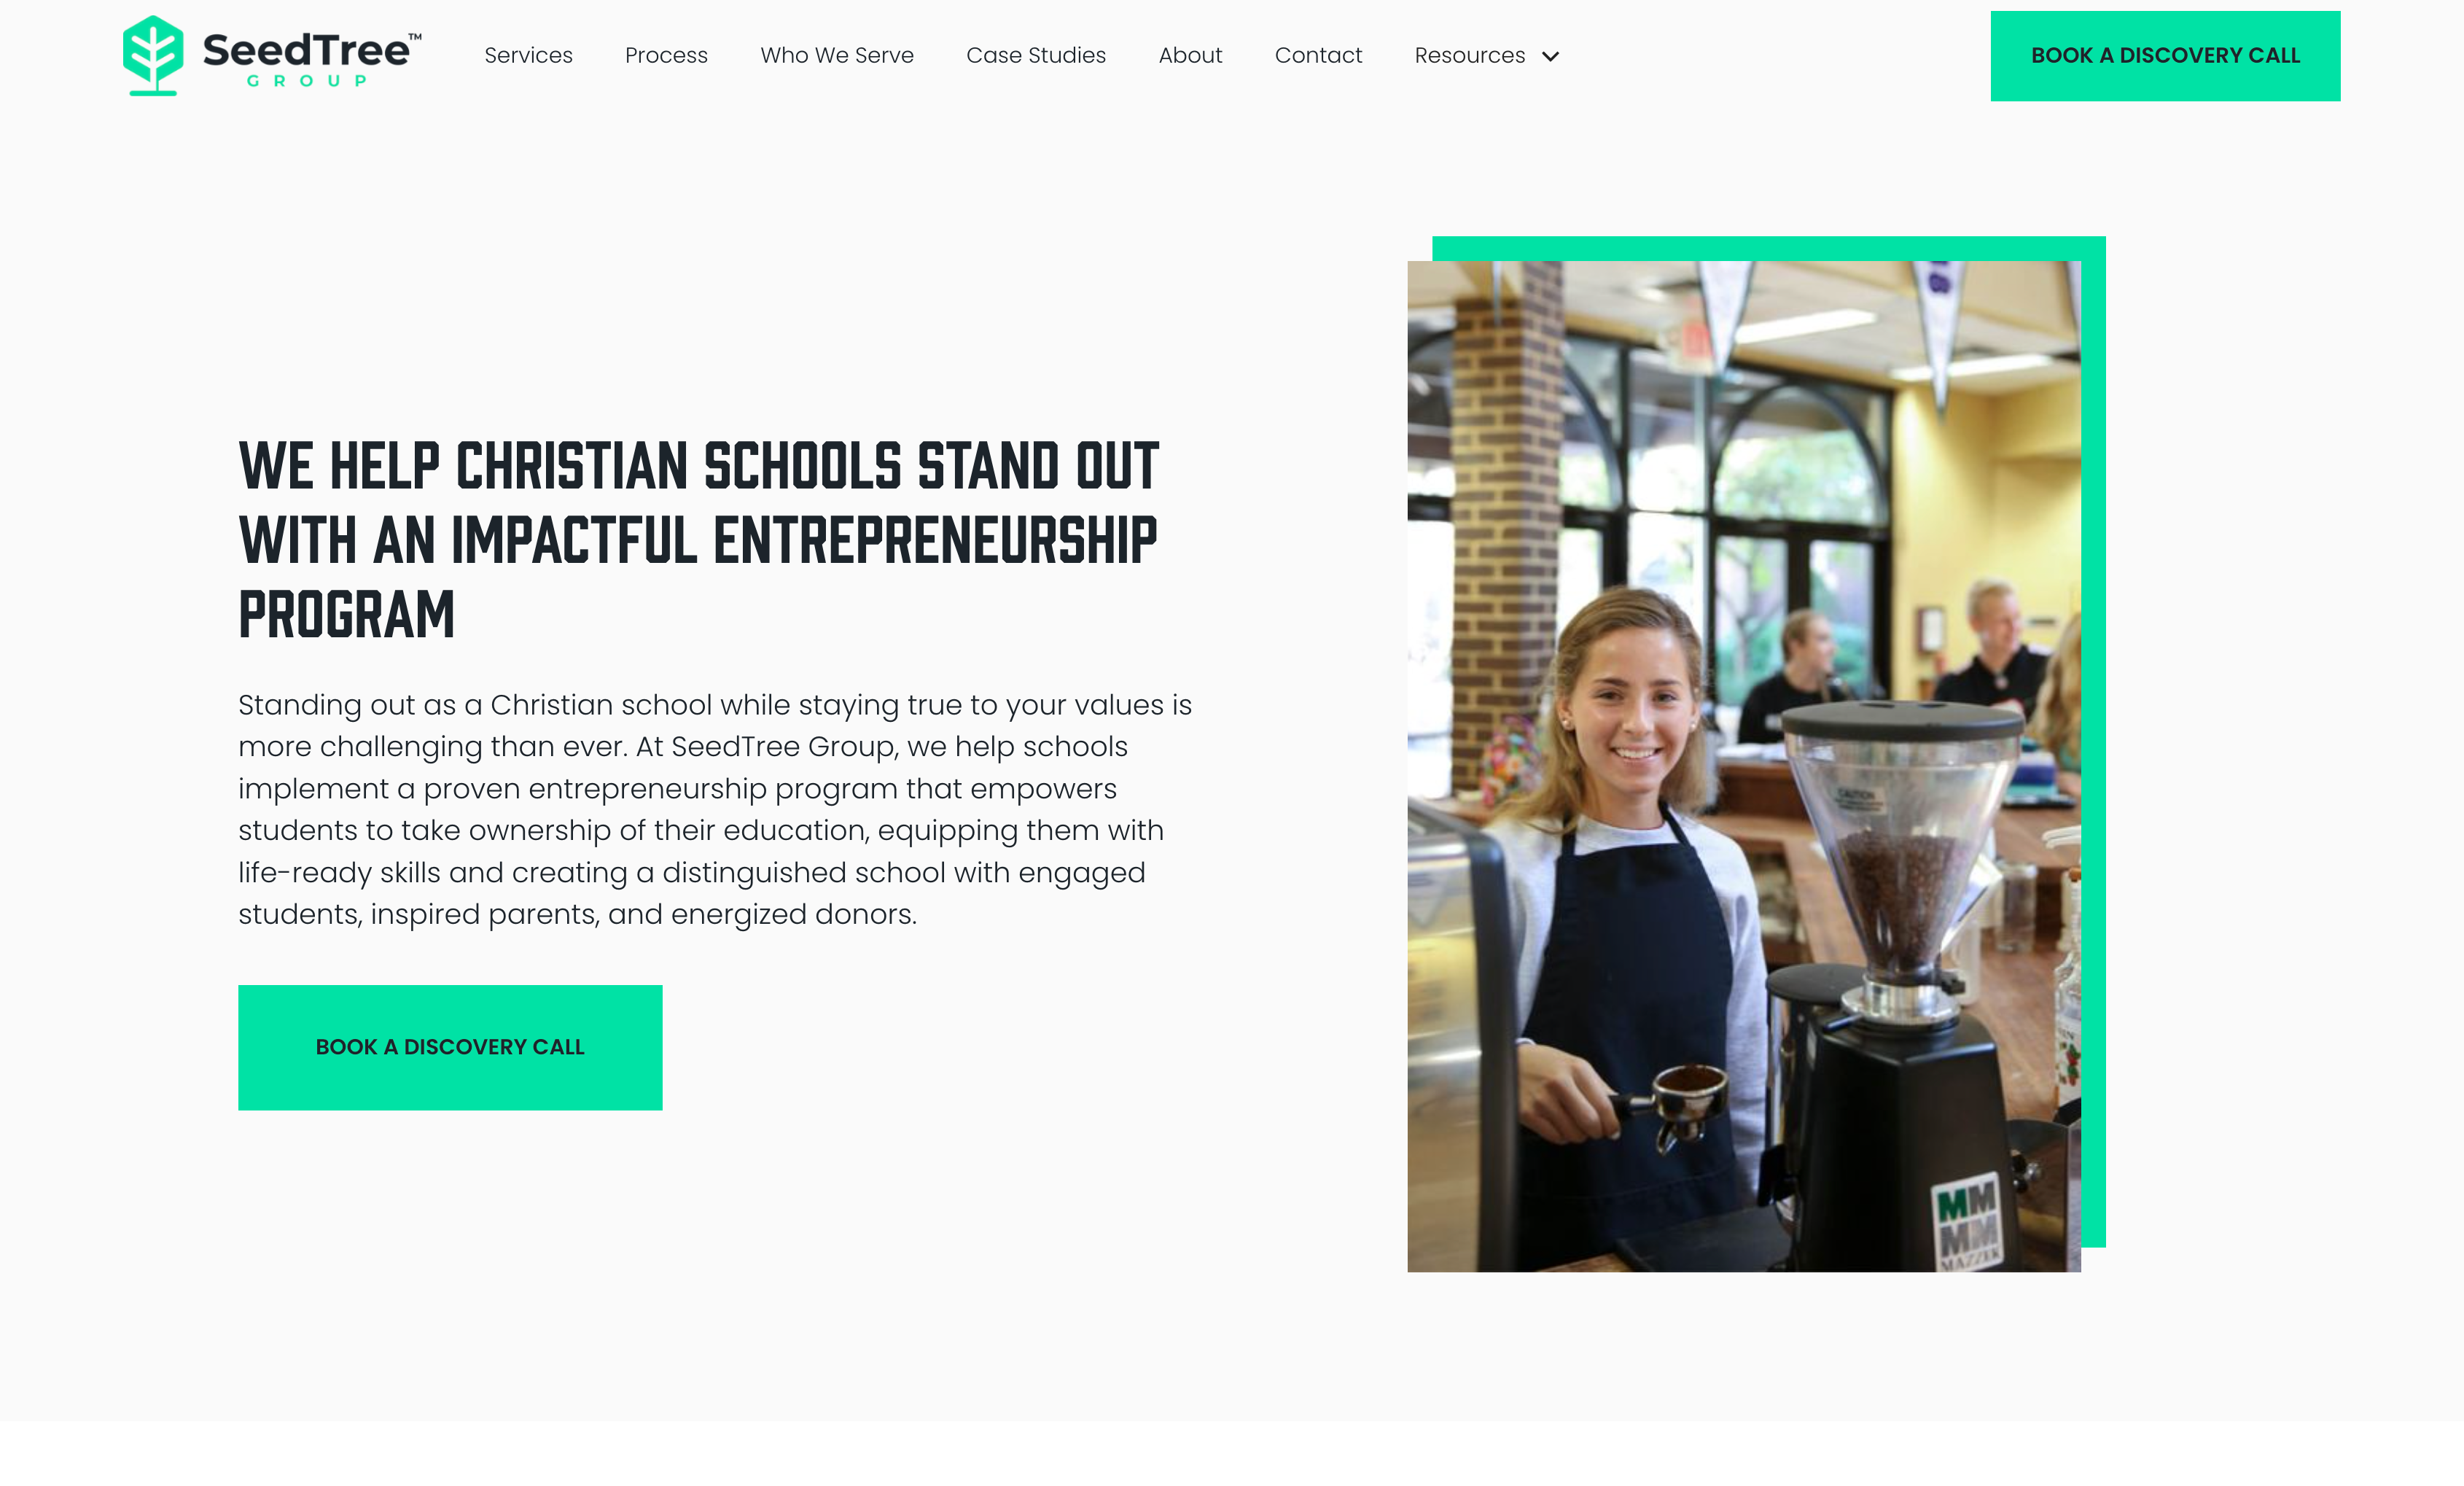Click the SeedTree green tree logo icon
Image resolution: width=2464 pixels, height=1486 pixels.
tap(152, 56)
